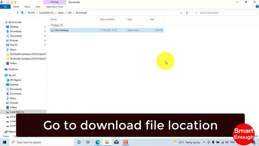Viewport: 259px width, 146px height.
Task: Open the Share ribbon tab
Action: click(x=27, y=6)
